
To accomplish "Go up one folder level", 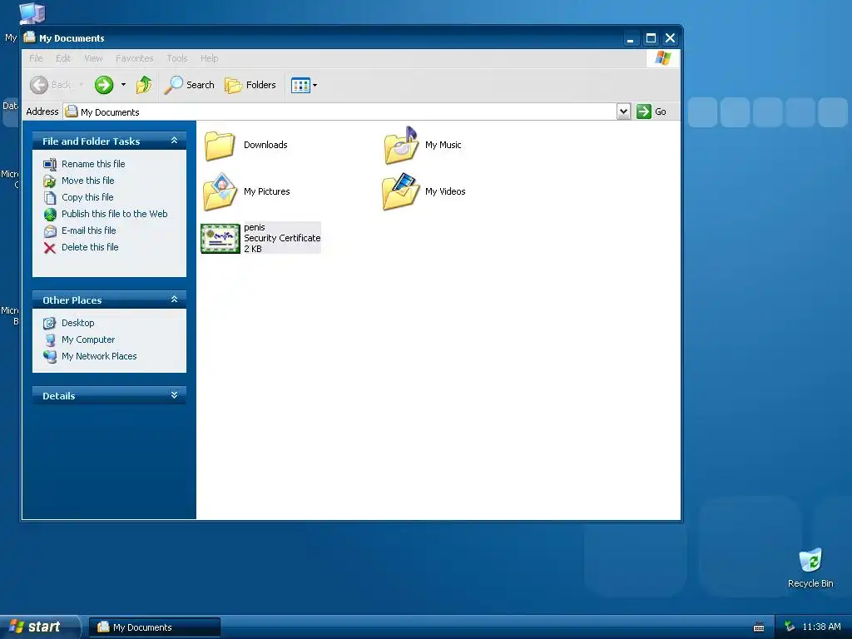I will [x=144, y=85].
